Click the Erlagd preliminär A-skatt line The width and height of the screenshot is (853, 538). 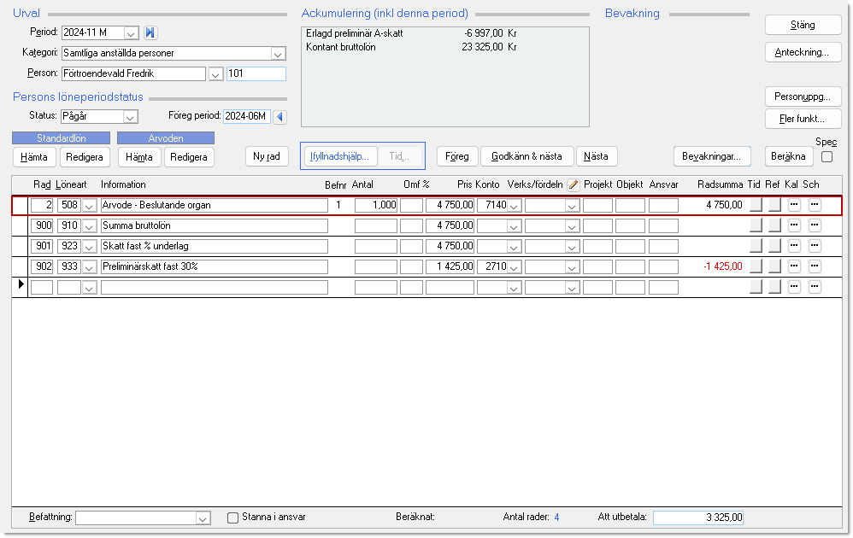(411, 33)
